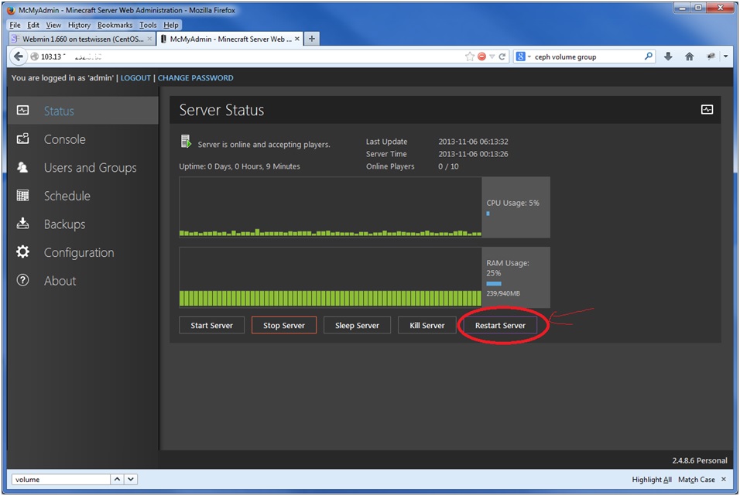
Task: Open the Configuration sidebar label
Action: pos(79,252)
